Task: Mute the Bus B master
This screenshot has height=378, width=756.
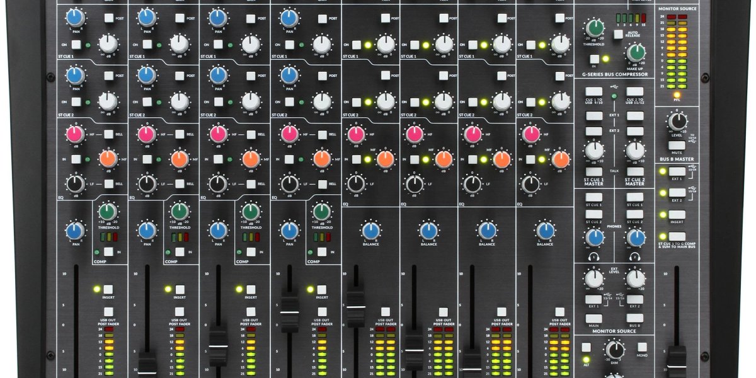Action: point(677,146)
